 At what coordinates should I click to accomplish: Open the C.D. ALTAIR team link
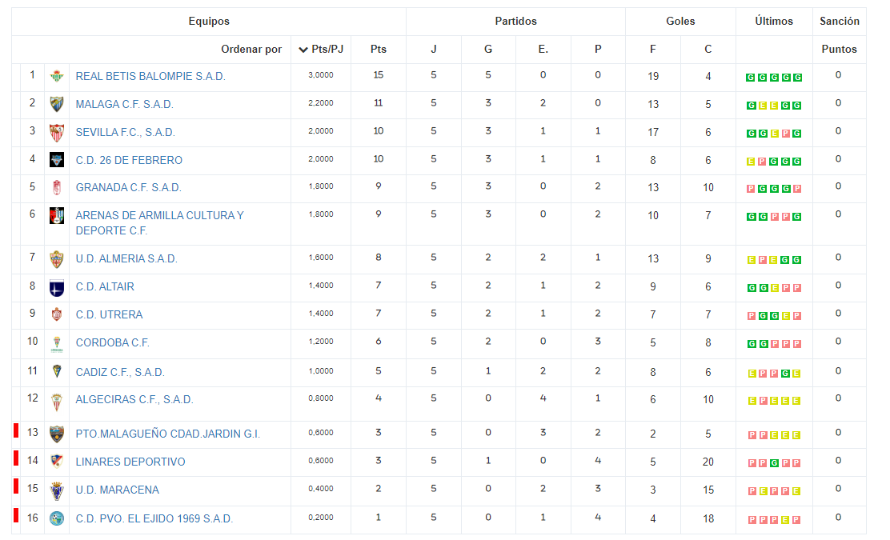pyautogui.click(x=105, y=286)
